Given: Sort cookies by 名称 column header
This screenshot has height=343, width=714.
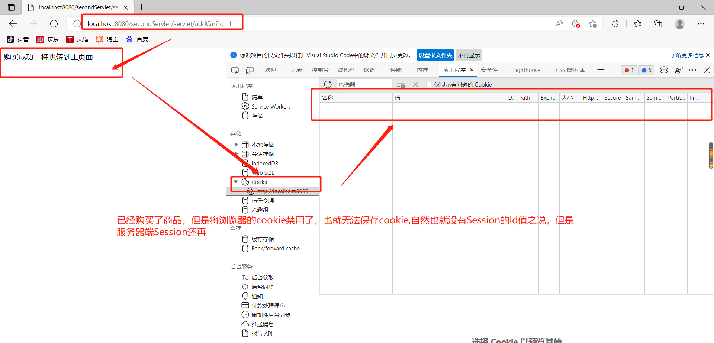Looking at the screenshot, I should click(x=356, y=97).
